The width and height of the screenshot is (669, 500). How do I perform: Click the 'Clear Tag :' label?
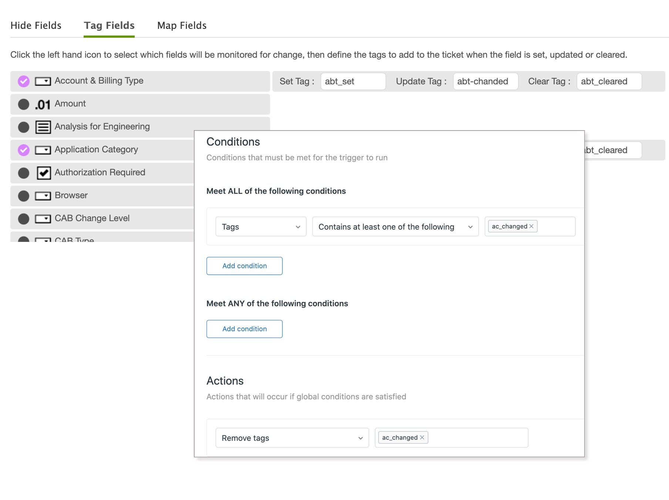[x=549, y=81]
